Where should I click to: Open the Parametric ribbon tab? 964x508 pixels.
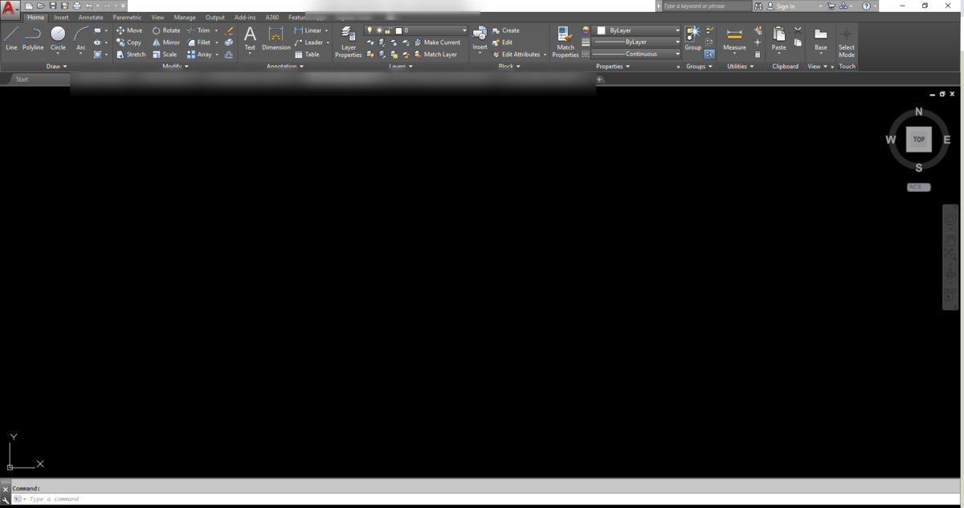[127, 17]
